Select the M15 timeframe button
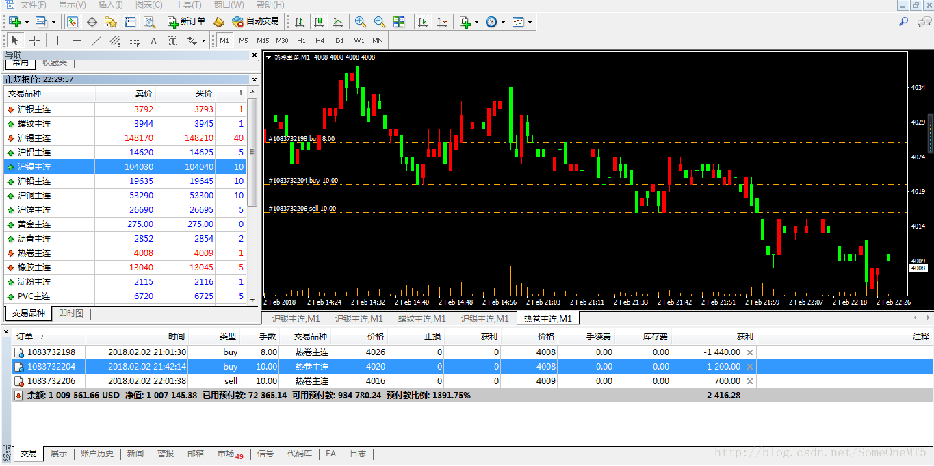This screenshot has height=466, width=934. 263,40
